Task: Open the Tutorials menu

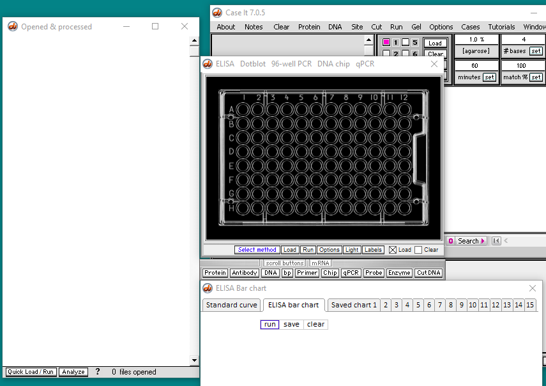Action: (x=501, y=27)
